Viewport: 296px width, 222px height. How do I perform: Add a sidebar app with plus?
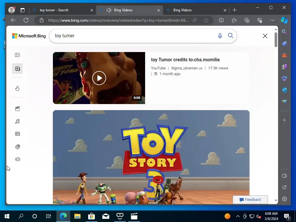(284, 120)
